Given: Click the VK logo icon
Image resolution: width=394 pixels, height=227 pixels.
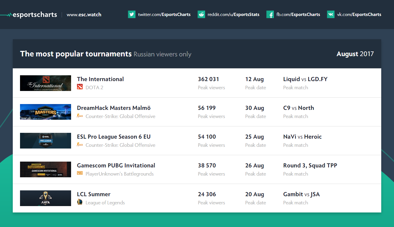Looking at the screenshot, I should (331, 14).
